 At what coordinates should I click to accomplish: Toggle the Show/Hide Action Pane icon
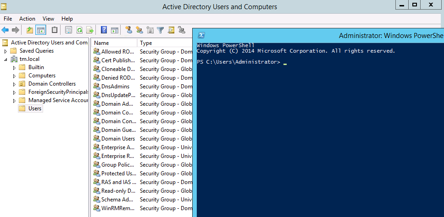tap(115, 30)
